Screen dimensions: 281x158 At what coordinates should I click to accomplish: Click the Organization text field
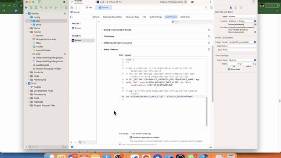click(242, 46)
